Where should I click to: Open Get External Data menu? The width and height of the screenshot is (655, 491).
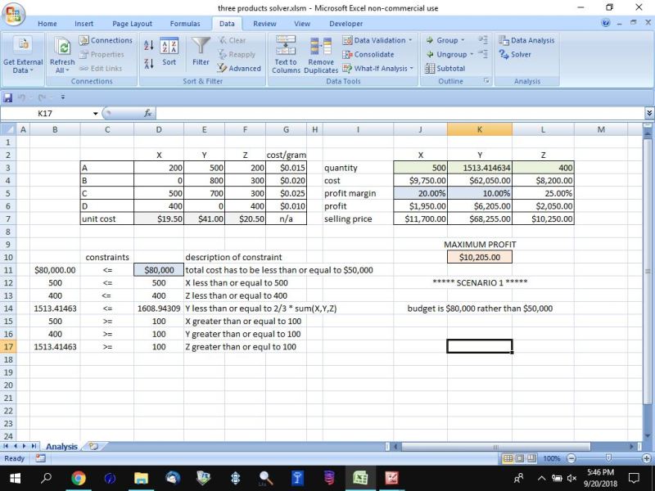click(23, 55)
